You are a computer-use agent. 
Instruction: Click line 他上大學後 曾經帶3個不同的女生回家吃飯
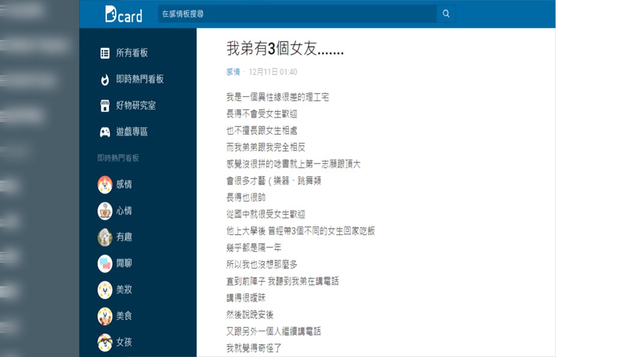tap(301, 231)
